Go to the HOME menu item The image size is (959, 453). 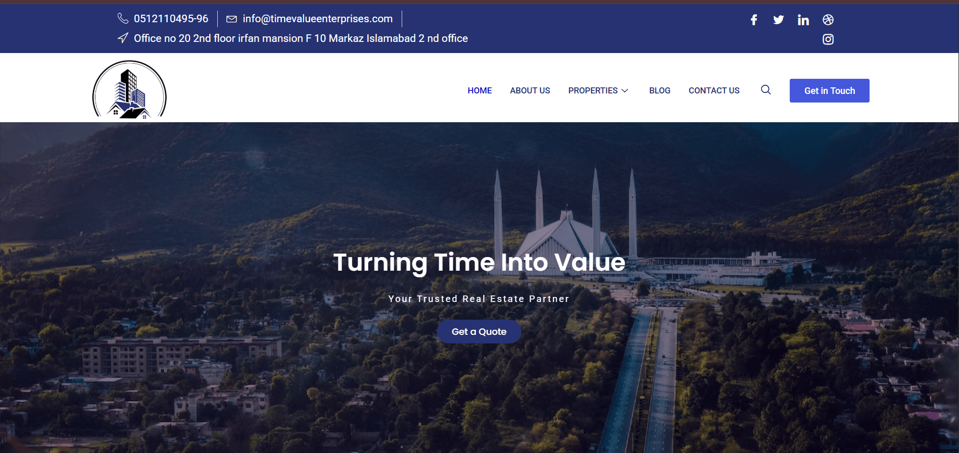[x=480, y=91]
